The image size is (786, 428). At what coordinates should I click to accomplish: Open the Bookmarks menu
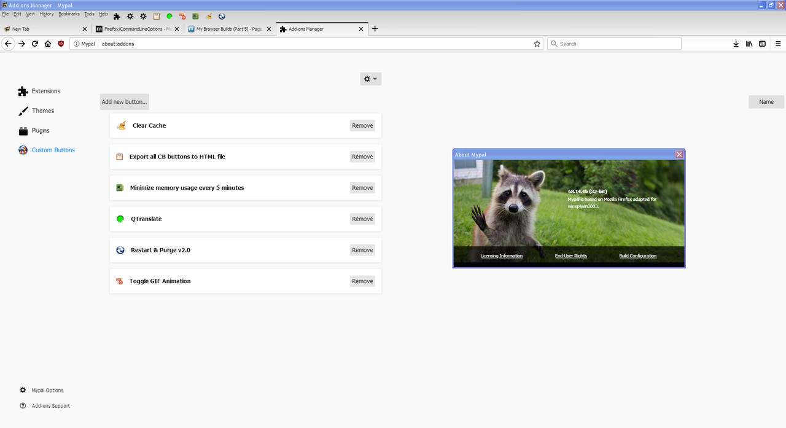coord(69,14)
